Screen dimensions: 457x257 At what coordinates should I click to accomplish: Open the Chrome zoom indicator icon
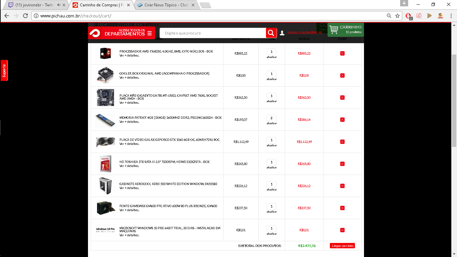coord(389,16)
